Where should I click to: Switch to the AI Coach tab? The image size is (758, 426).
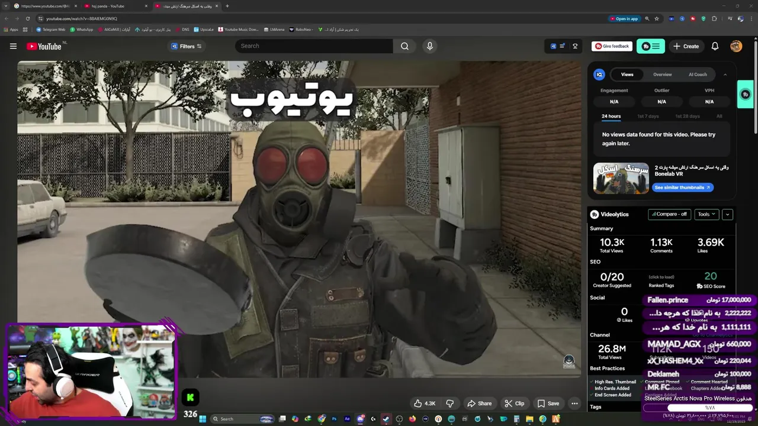tap(698, 75)
